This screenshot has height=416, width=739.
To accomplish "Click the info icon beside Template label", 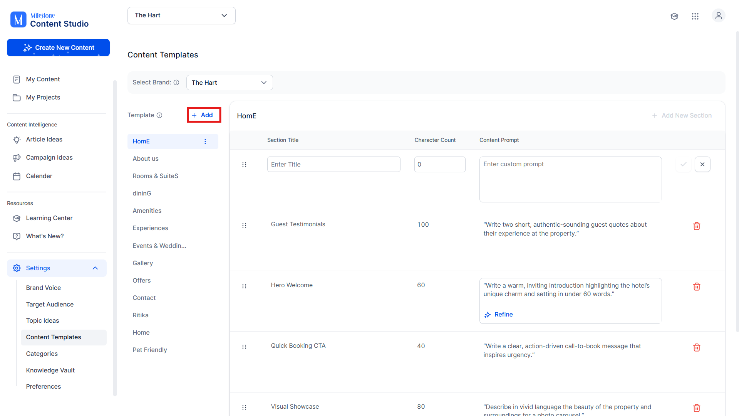I will 159,115.
